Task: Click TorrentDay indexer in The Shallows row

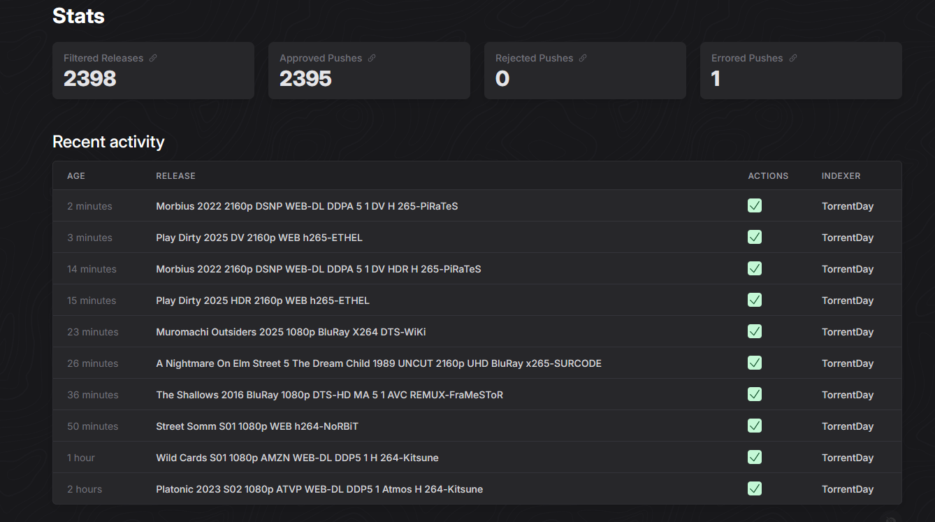Action: pyautogui.click(x=848, y=395)
